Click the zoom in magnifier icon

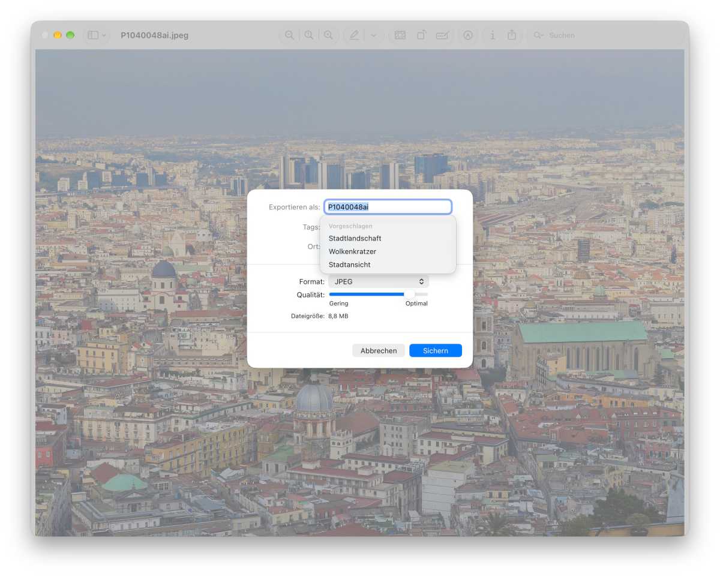coord(329,35)
